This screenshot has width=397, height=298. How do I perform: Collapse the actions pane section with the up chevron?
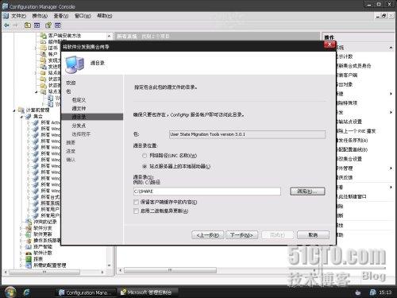[x=391, y=48]
